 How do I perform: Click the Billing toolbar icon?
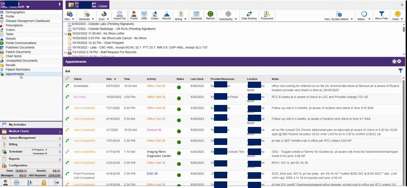[x=181, y=14]
